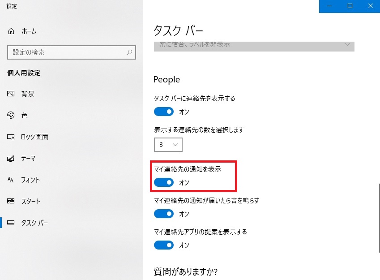The width and height of the screenshot is (380, 280).
Task: Toggle マイ連絡先の通知が届いたら音を鳴らす switch
Action: coord(164,214)
